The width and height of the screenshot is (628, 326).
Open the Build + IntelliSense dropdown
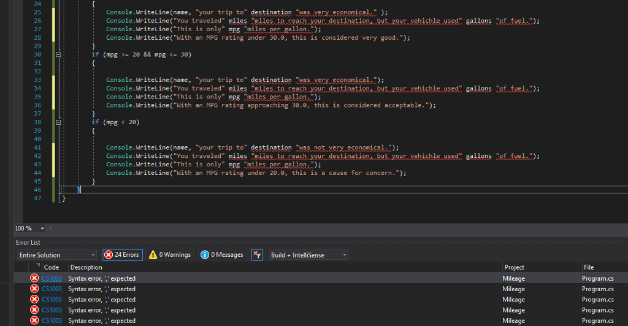tap(308, 255)
